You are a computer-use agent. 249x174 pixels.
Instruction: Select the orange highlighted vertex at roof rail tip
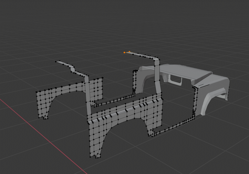[124, 52]
